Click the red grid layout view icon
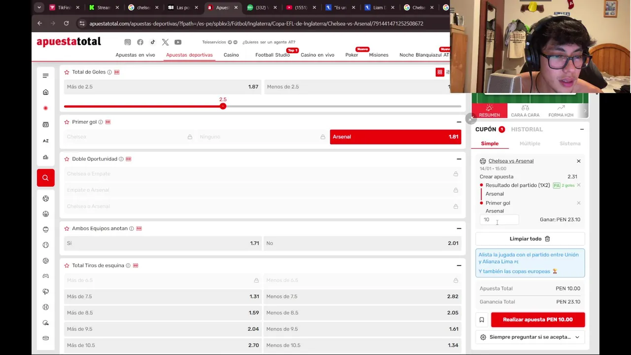This screenshot has width=631, height=355. (440, 72)
